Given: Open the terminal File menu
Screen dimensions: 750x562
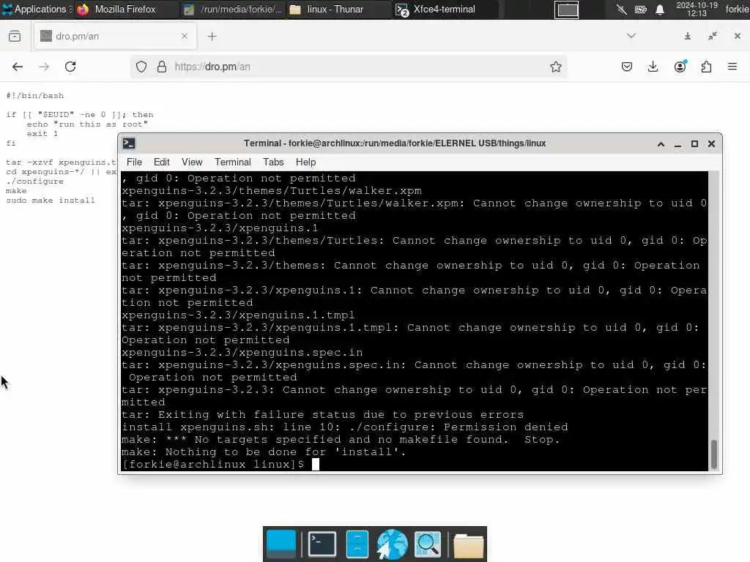Looking at the screenshot, I should pyautogui.click(x=135, y=162).
